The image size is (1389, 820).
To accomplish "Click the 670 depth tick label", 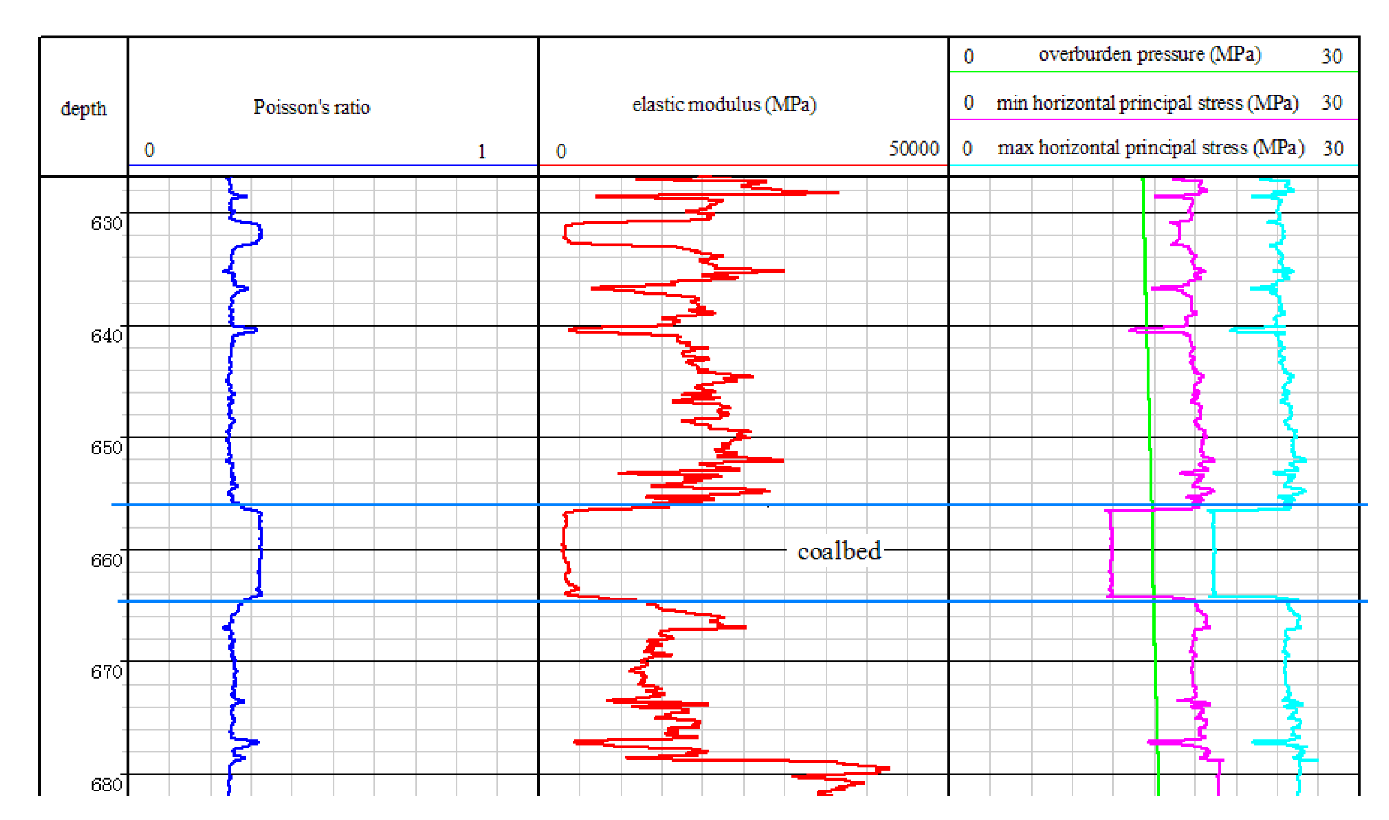I will pyautogui.click(x=106, y=672).
